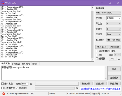Open the 115200 baud rate dropdown
This screenshot has height=96, width=122.
tap(114, 18)
